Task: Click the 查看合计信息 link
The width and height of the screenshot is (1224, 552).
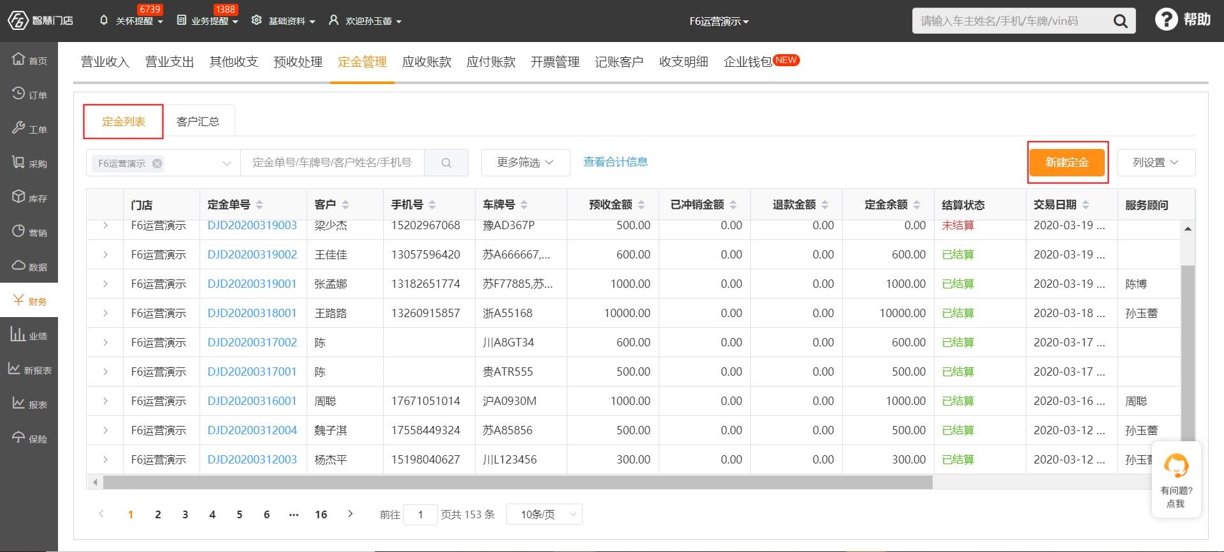Action: pos(616,162)
